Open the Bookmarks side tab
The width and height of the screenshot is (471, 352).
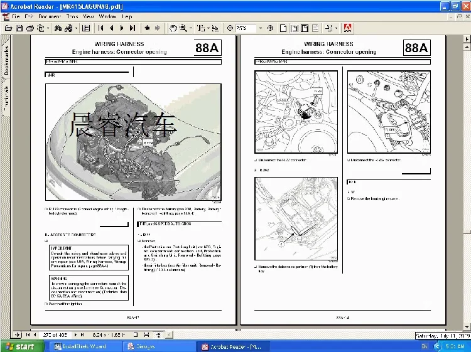[x=6, y=61]
